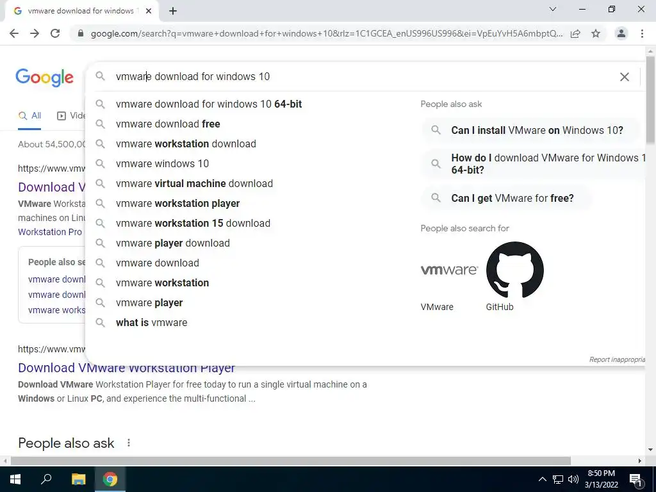Click the address bar URL

point(326,33)
